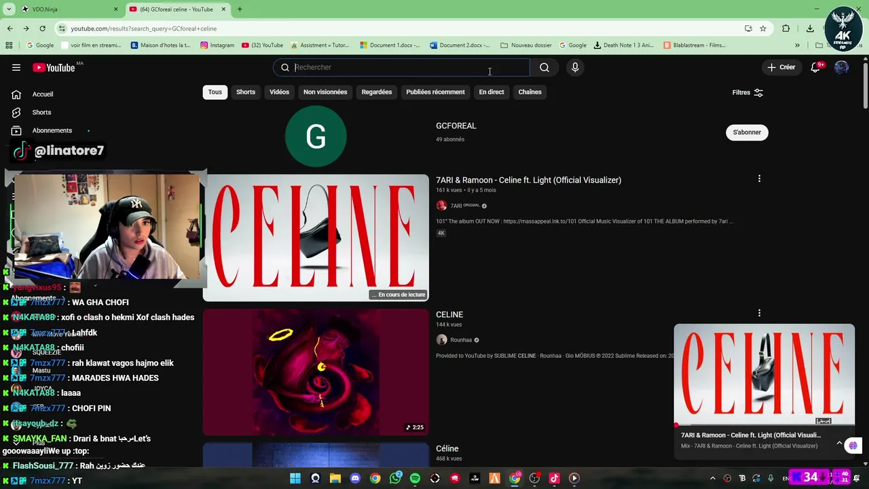This screenshot has width=869, height=489.
Task: Show more bookmarks with the chevron
Action: (x=797, y=46)
